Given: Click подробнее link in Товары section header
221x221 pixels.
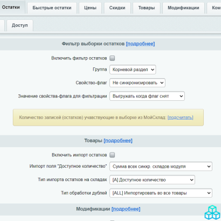Looking at the screenshot, I should click(x=118, y=141).
